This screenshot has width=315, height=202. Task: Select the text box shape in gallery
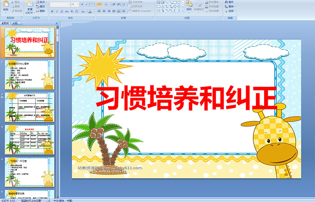158,2
